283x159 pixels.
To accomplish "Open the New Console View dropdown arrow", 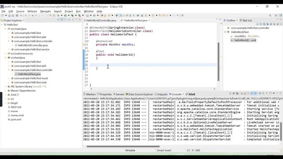I will pyautogui.click(x=274, y=93).
